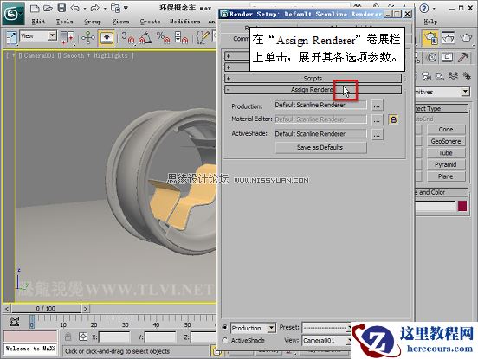The image size is (478, 359).
Task: Click the Plane primitive button
Action: (x=446, y=176)
